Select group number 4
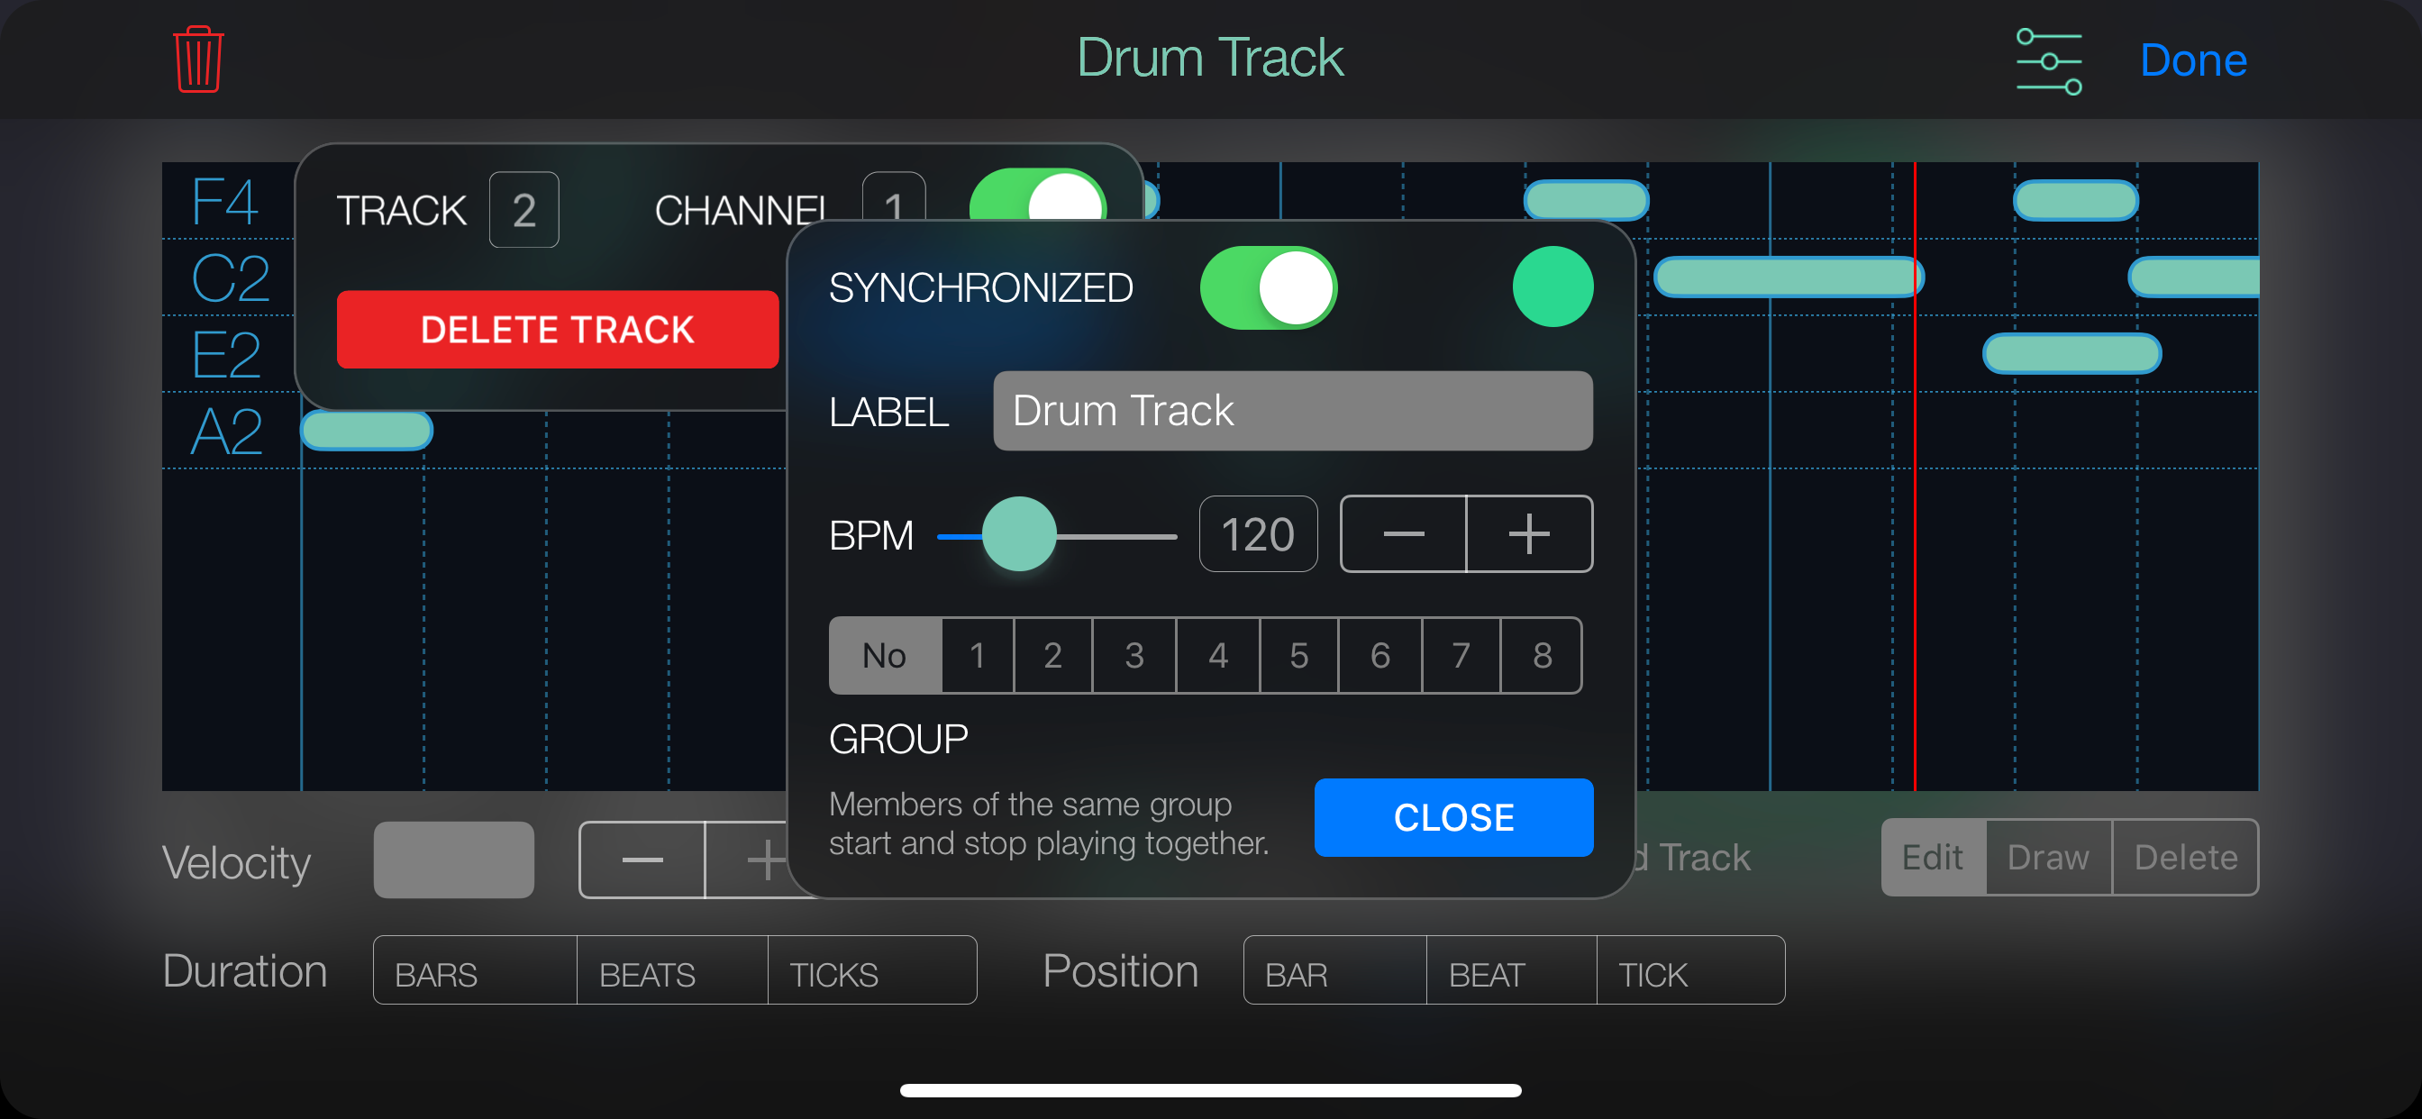2422x1119 pixels. point(1216,655)
